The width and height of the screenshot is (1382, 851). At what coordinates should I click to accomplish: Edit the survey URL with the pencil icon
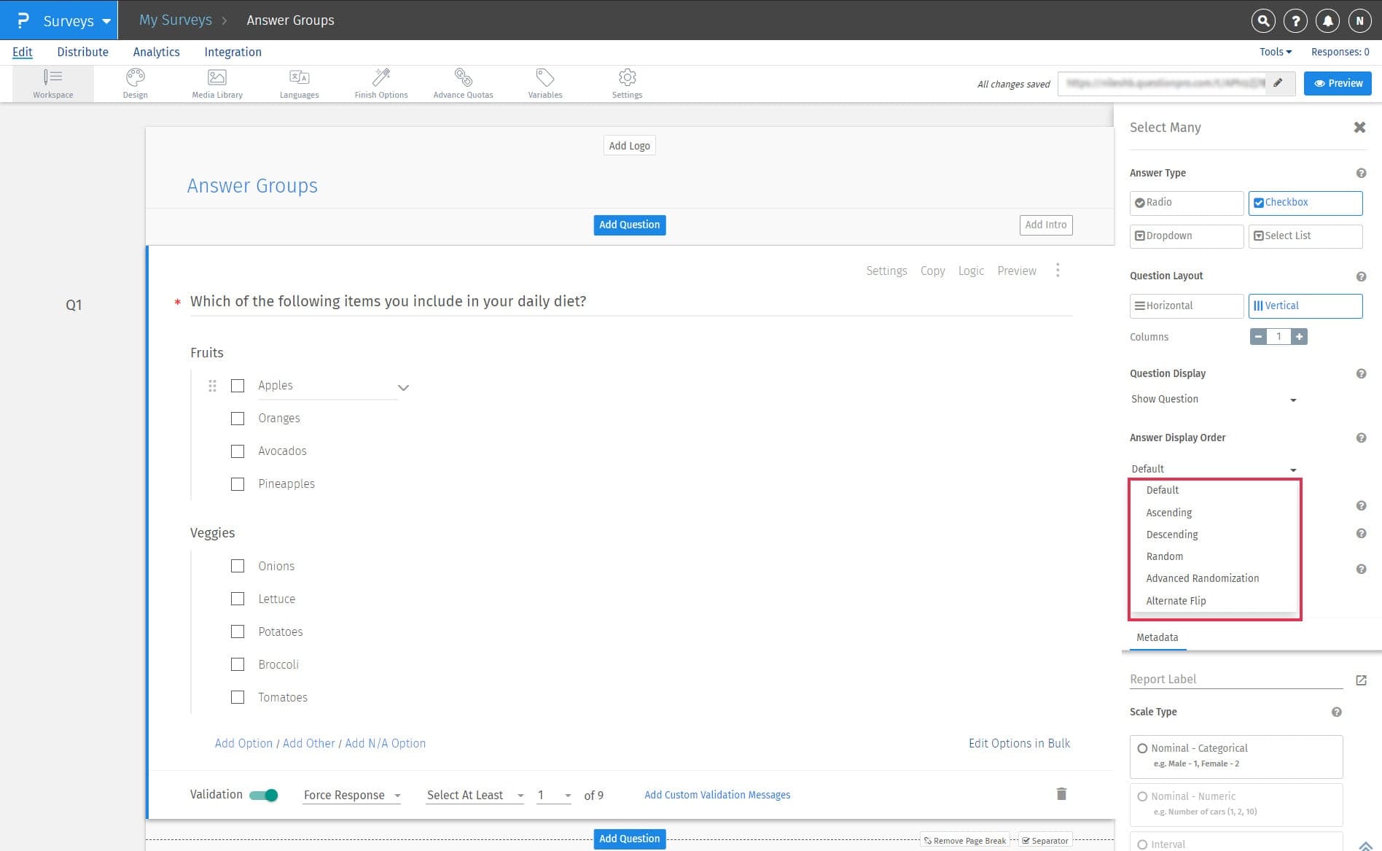[1278, 83]
